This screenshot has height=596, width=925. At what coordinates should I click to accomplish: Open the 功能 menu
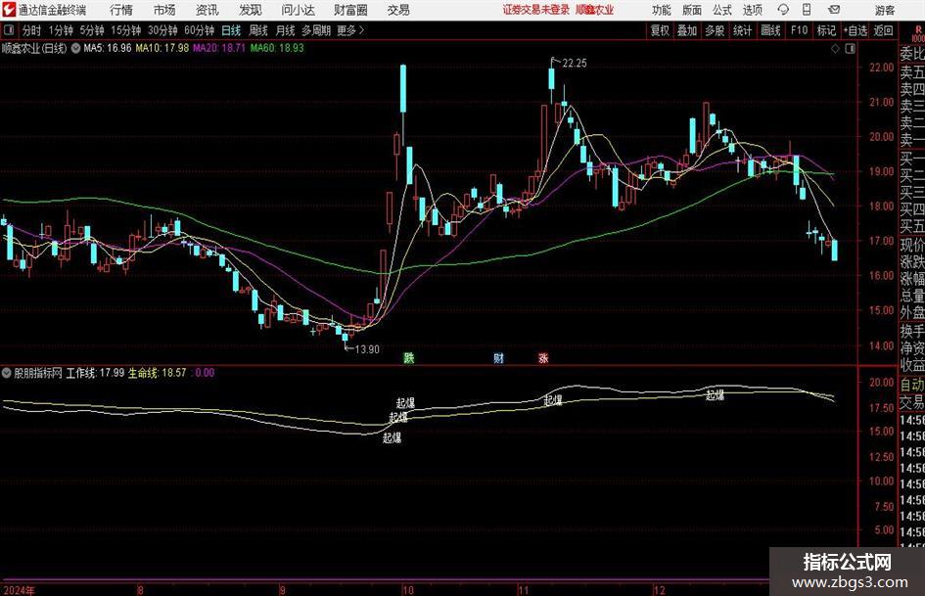pyautogui.click(x=662, y=10)
